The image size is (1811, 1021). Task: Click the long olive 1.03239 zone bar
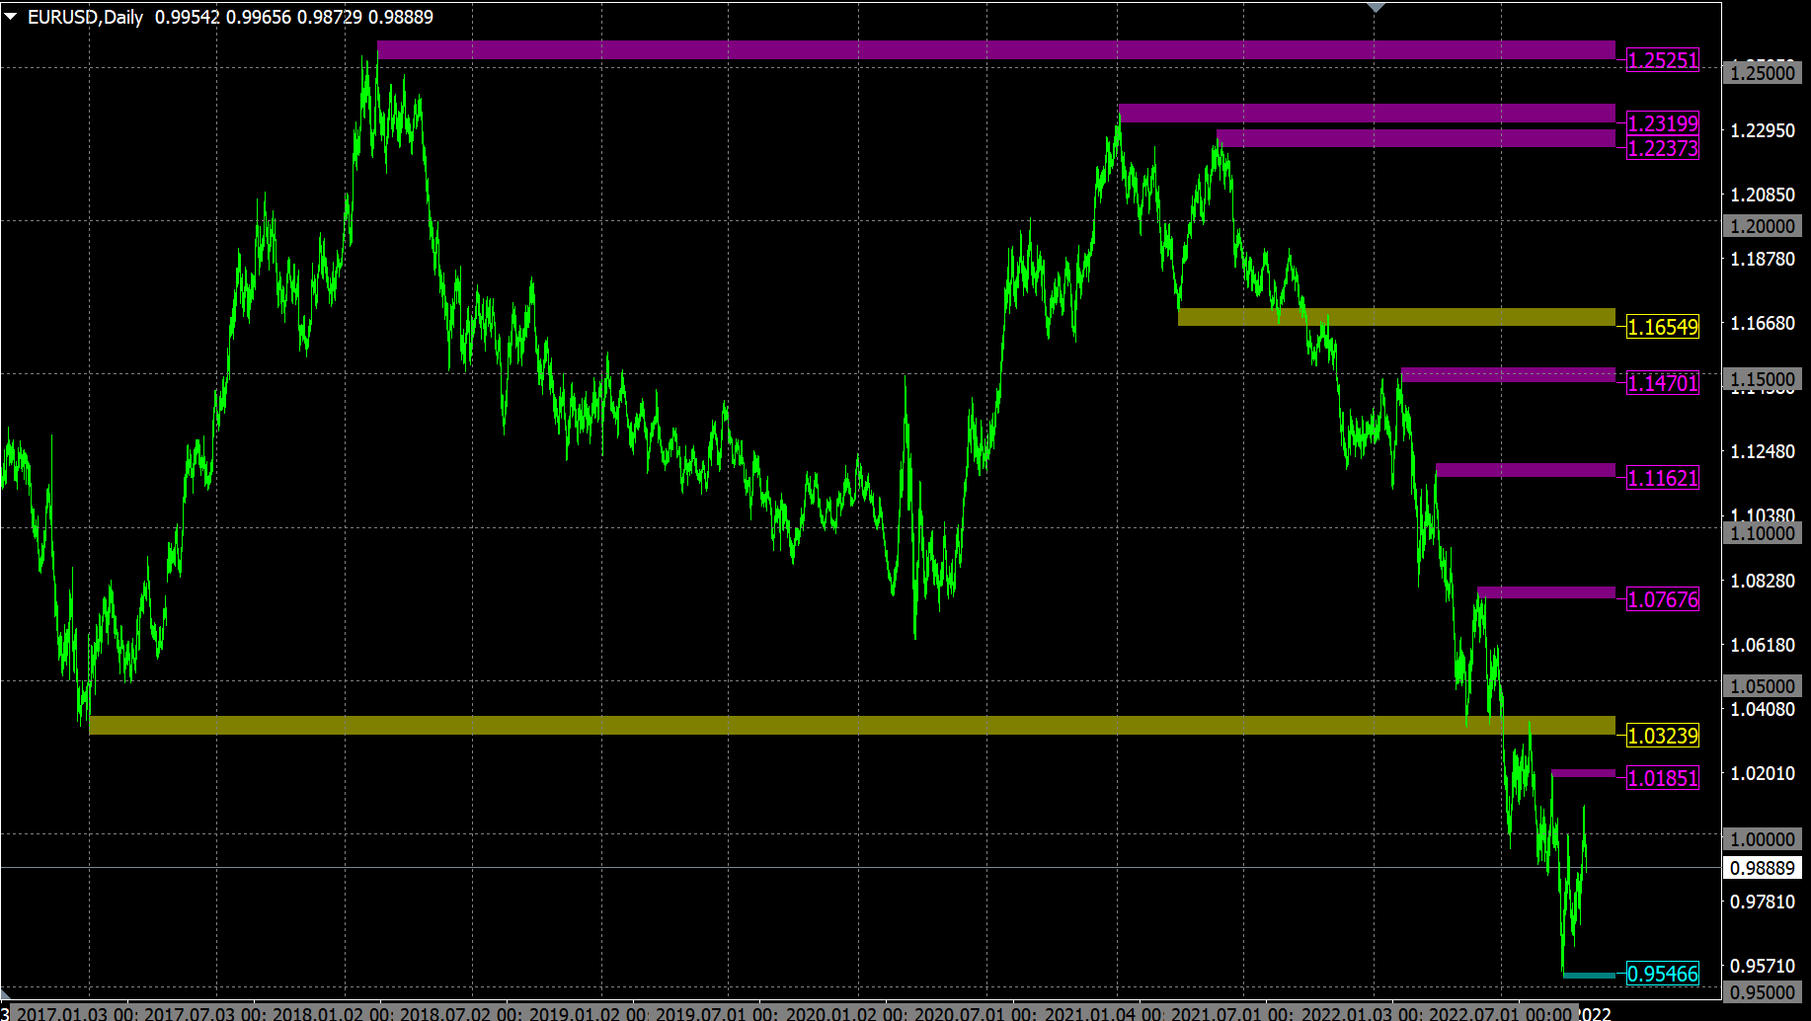point(852,726)
